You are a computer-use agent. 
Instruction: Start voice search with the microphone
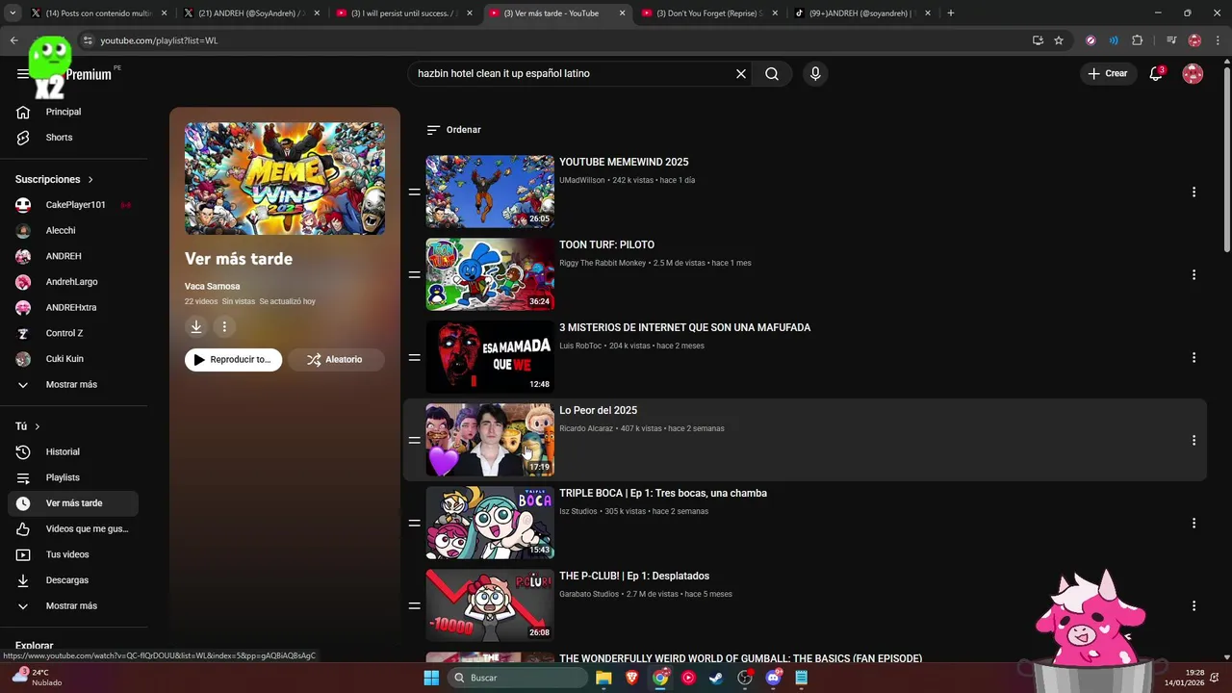[815, 74]
